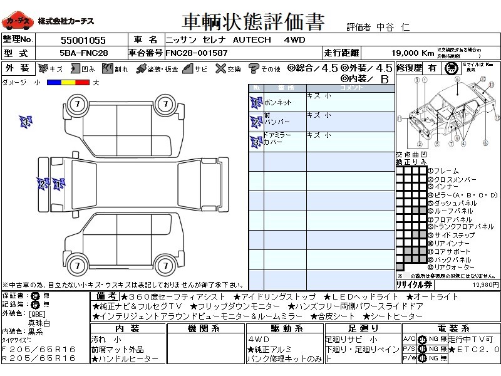Check the box next to rear quarter (リアクォーター)
This screenshot has height=376, width=501.
[400, 267]
